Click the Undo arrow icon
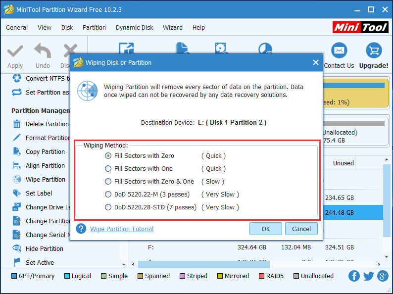Viewport: 393px width, 294px height. coord(43,50)
